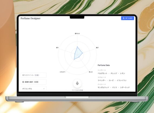The height and width of the screenshot is (113, 154).
Task: Select the radar data point on 喜び axis
Action: tap(82, 53)
